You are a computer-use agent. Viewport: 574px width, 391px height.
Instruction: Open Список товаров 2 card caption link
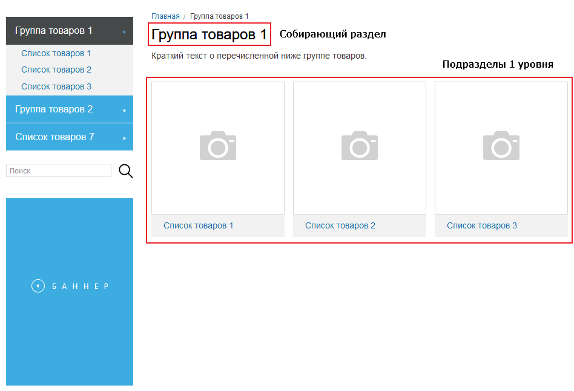[340, 225]
